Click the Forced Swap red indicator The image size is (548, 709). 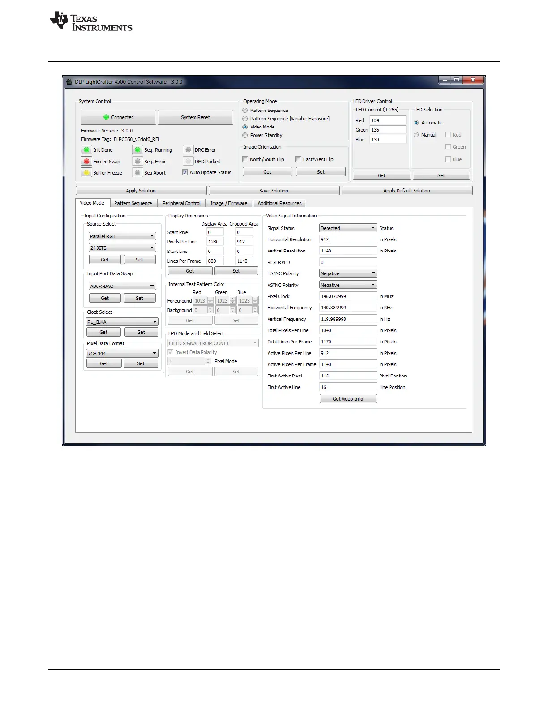[x=86, y=161]
